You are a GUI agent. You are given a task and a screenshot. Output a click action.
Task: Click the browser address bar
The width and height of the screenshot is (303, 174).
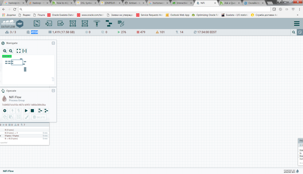coord(145,9)
